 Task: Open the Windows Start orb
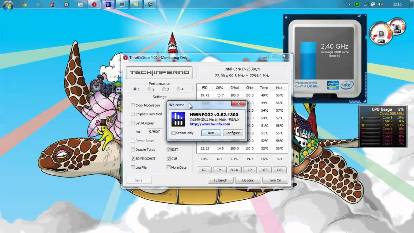pyautogui.click(x=8, y=5)
